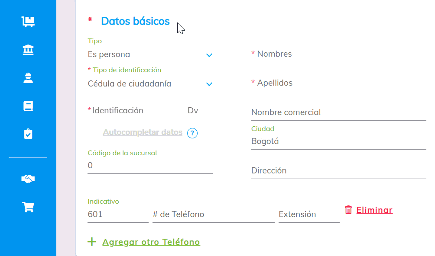This screenshot has height=256, width=435.
Task: Open the clipboard checkmark sidebar icon
Action: 28,134
